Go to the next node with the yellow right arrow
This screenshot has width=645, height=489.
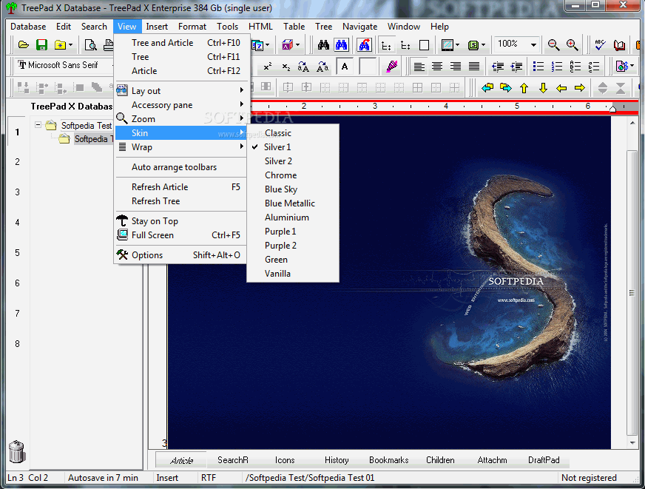coord(580,87)
